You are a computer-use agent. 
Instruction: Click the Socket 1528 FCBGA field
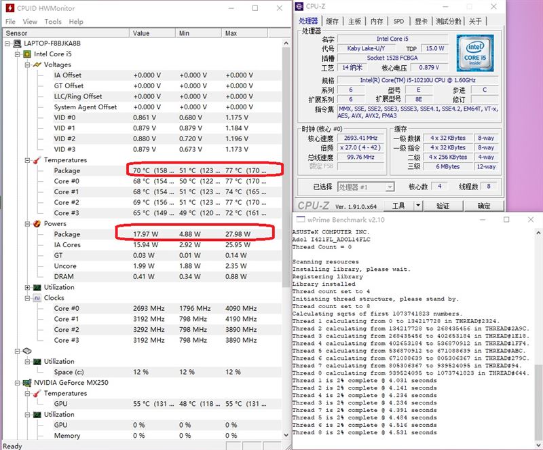coord(392,58)
